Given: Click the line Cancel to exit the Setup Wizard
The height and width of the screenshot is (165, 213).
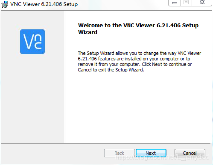Looking at the screenshot, I should [111, 70].
